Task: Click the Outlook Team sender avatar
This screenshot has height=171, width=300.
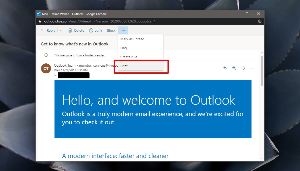Action: coord(46,68)
